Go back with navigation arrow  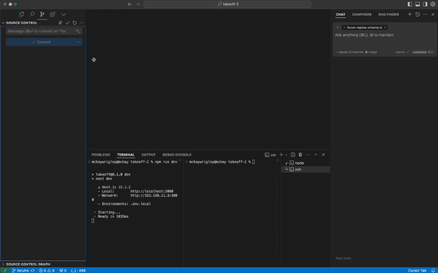[130, 4]
